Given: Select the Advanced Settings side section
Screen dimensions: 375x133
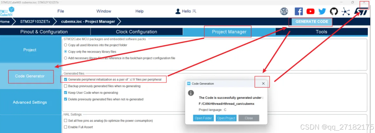Looking at the screenshot, I should click(30, 102).
